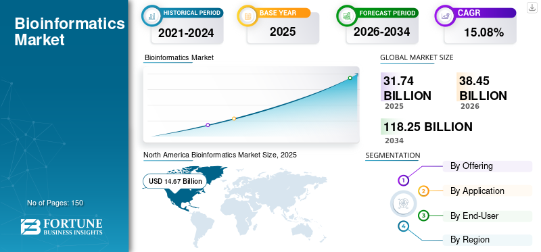The height and width of the screenshot is (252, 541).
Task: Click the Forecast Period green chart icon
Action: [347, 16]
